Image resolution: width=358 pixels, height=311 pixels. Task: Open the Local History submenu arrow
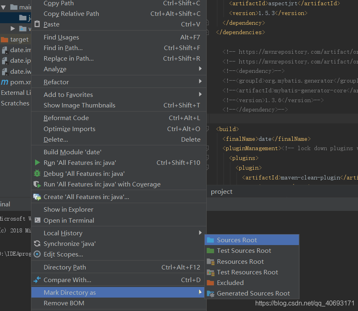[200, 232]
